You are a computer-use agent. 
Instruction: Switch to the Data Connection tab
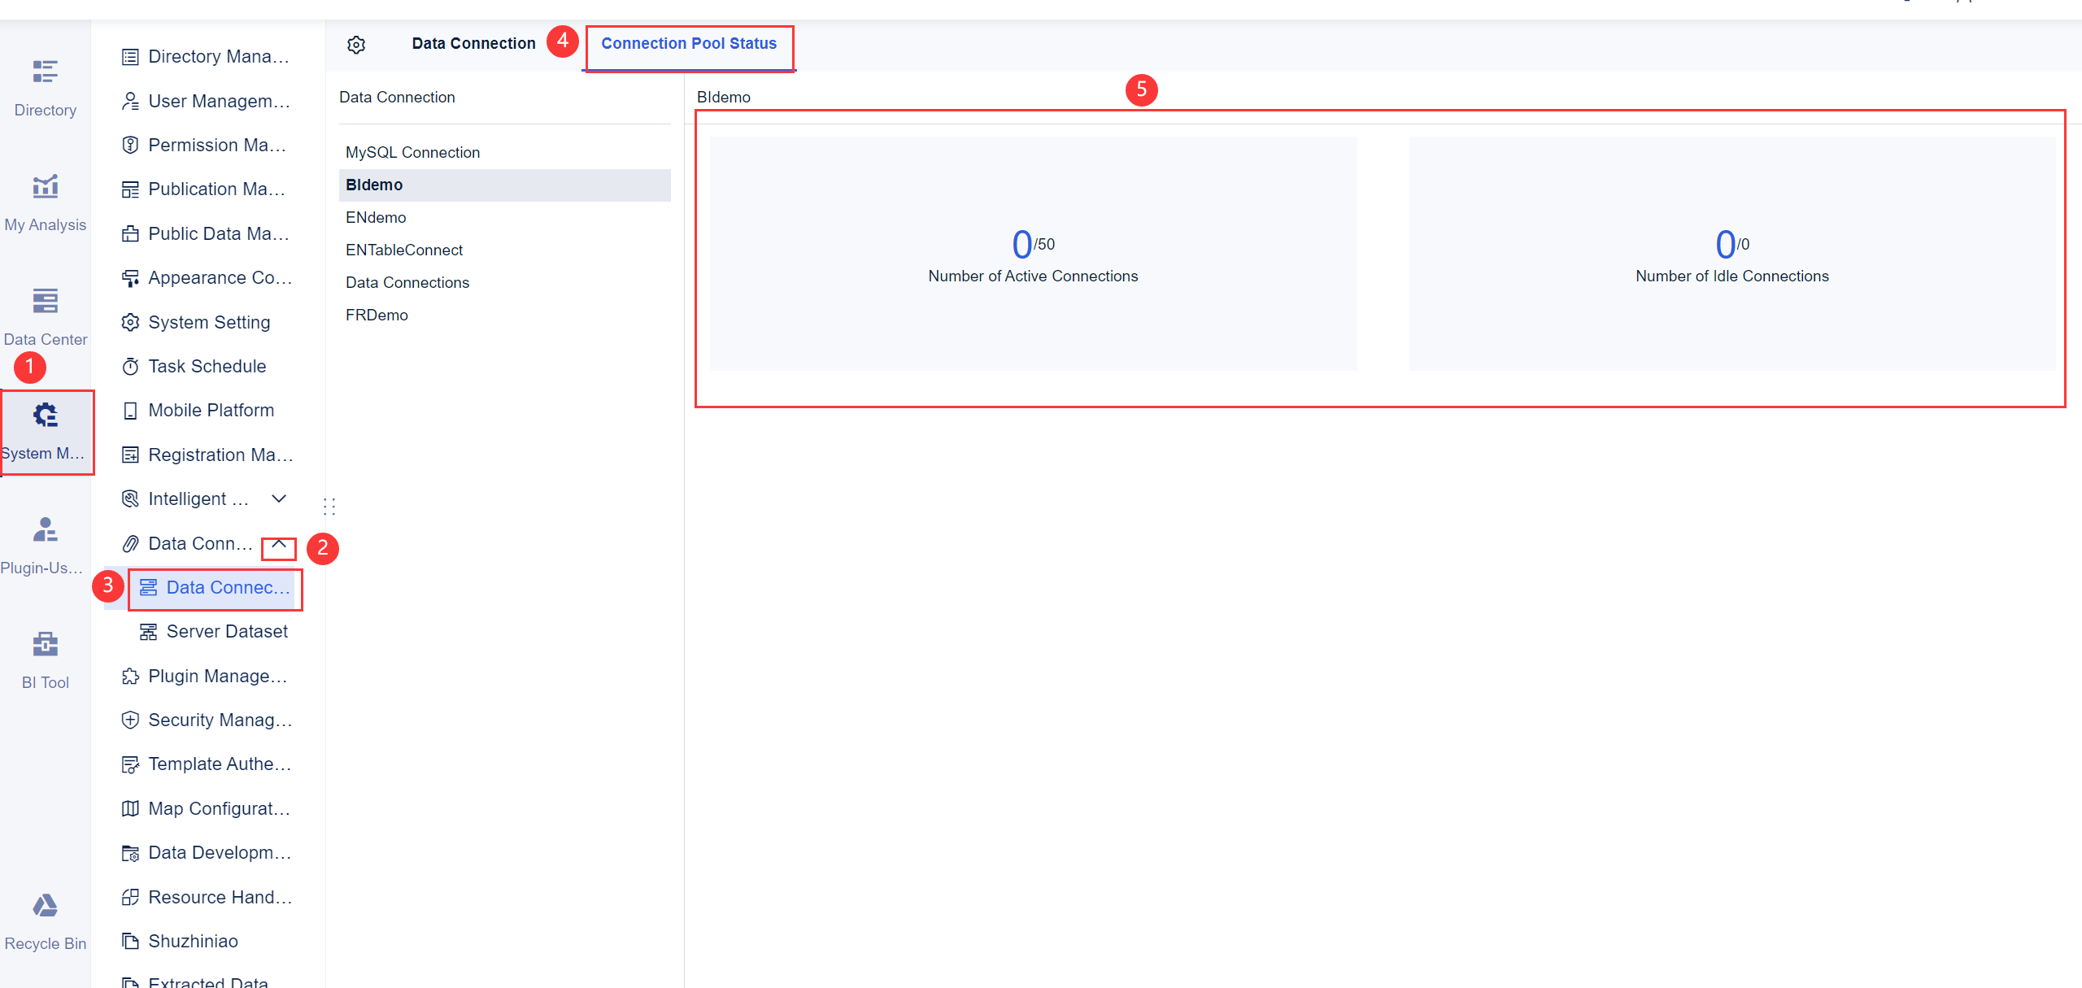474,43
